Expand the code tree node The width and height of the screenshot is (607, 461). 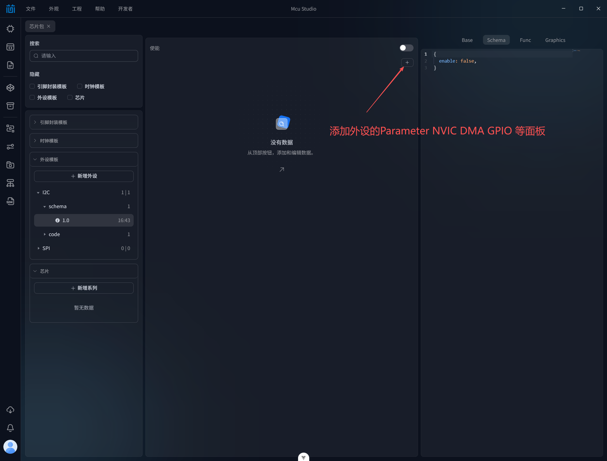click(45, 234)
